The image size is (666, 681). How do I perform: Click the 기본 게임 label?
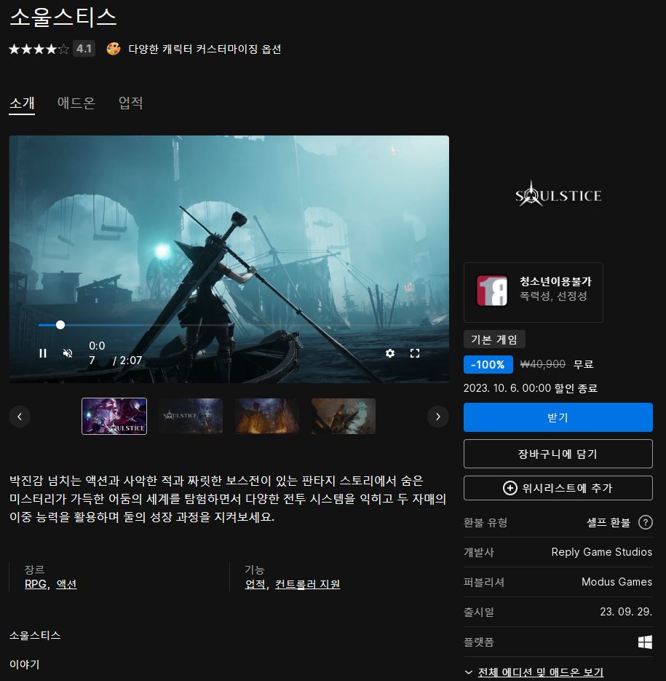pos(494,339)
